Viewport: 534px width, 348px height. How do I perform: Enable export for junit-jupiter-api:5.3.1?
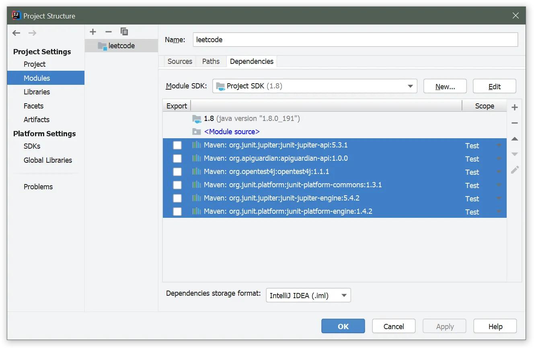[x=177, y=145]
